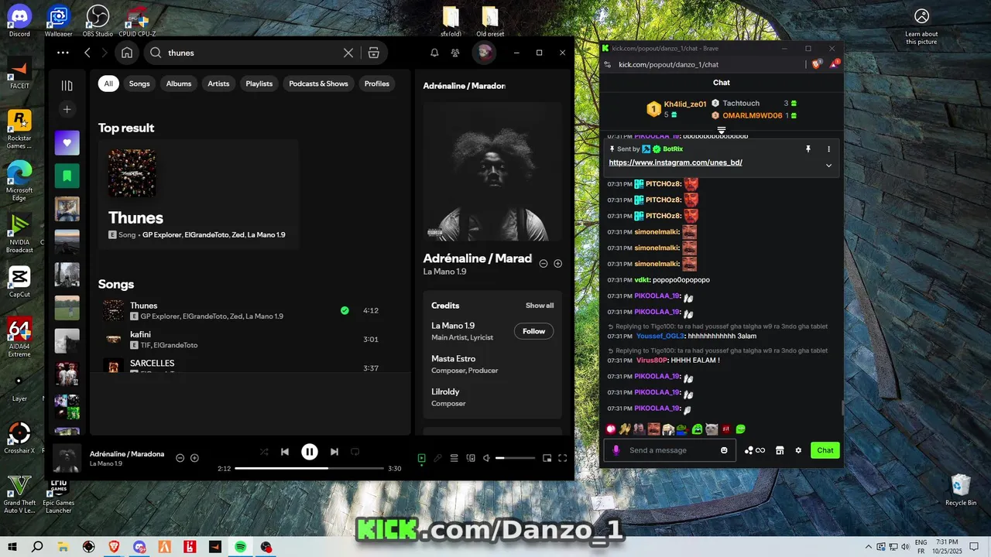Filter search results by Songs

coord(139,84)
